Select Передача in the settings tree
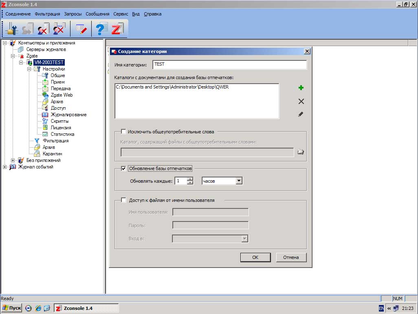The width and height of the screenshot is (418, 314). click(61, 88)
